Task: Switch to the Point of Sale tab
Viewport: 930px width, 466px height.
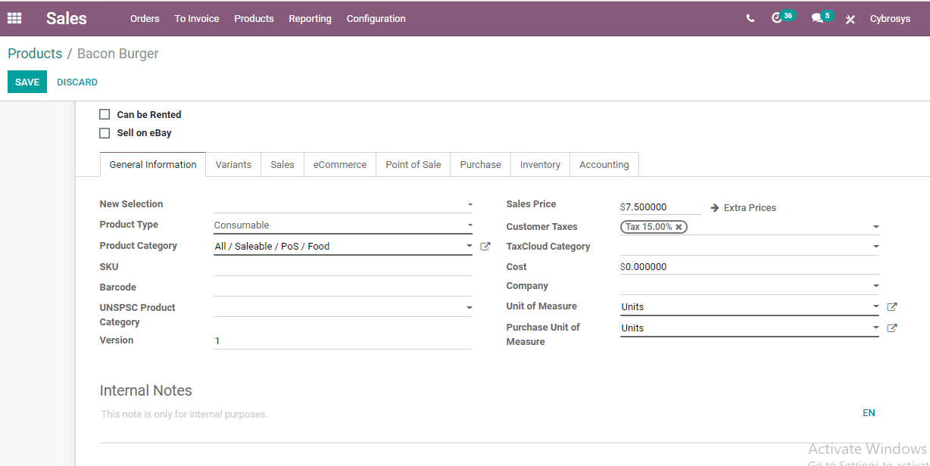Action: (x=413, y=165)
